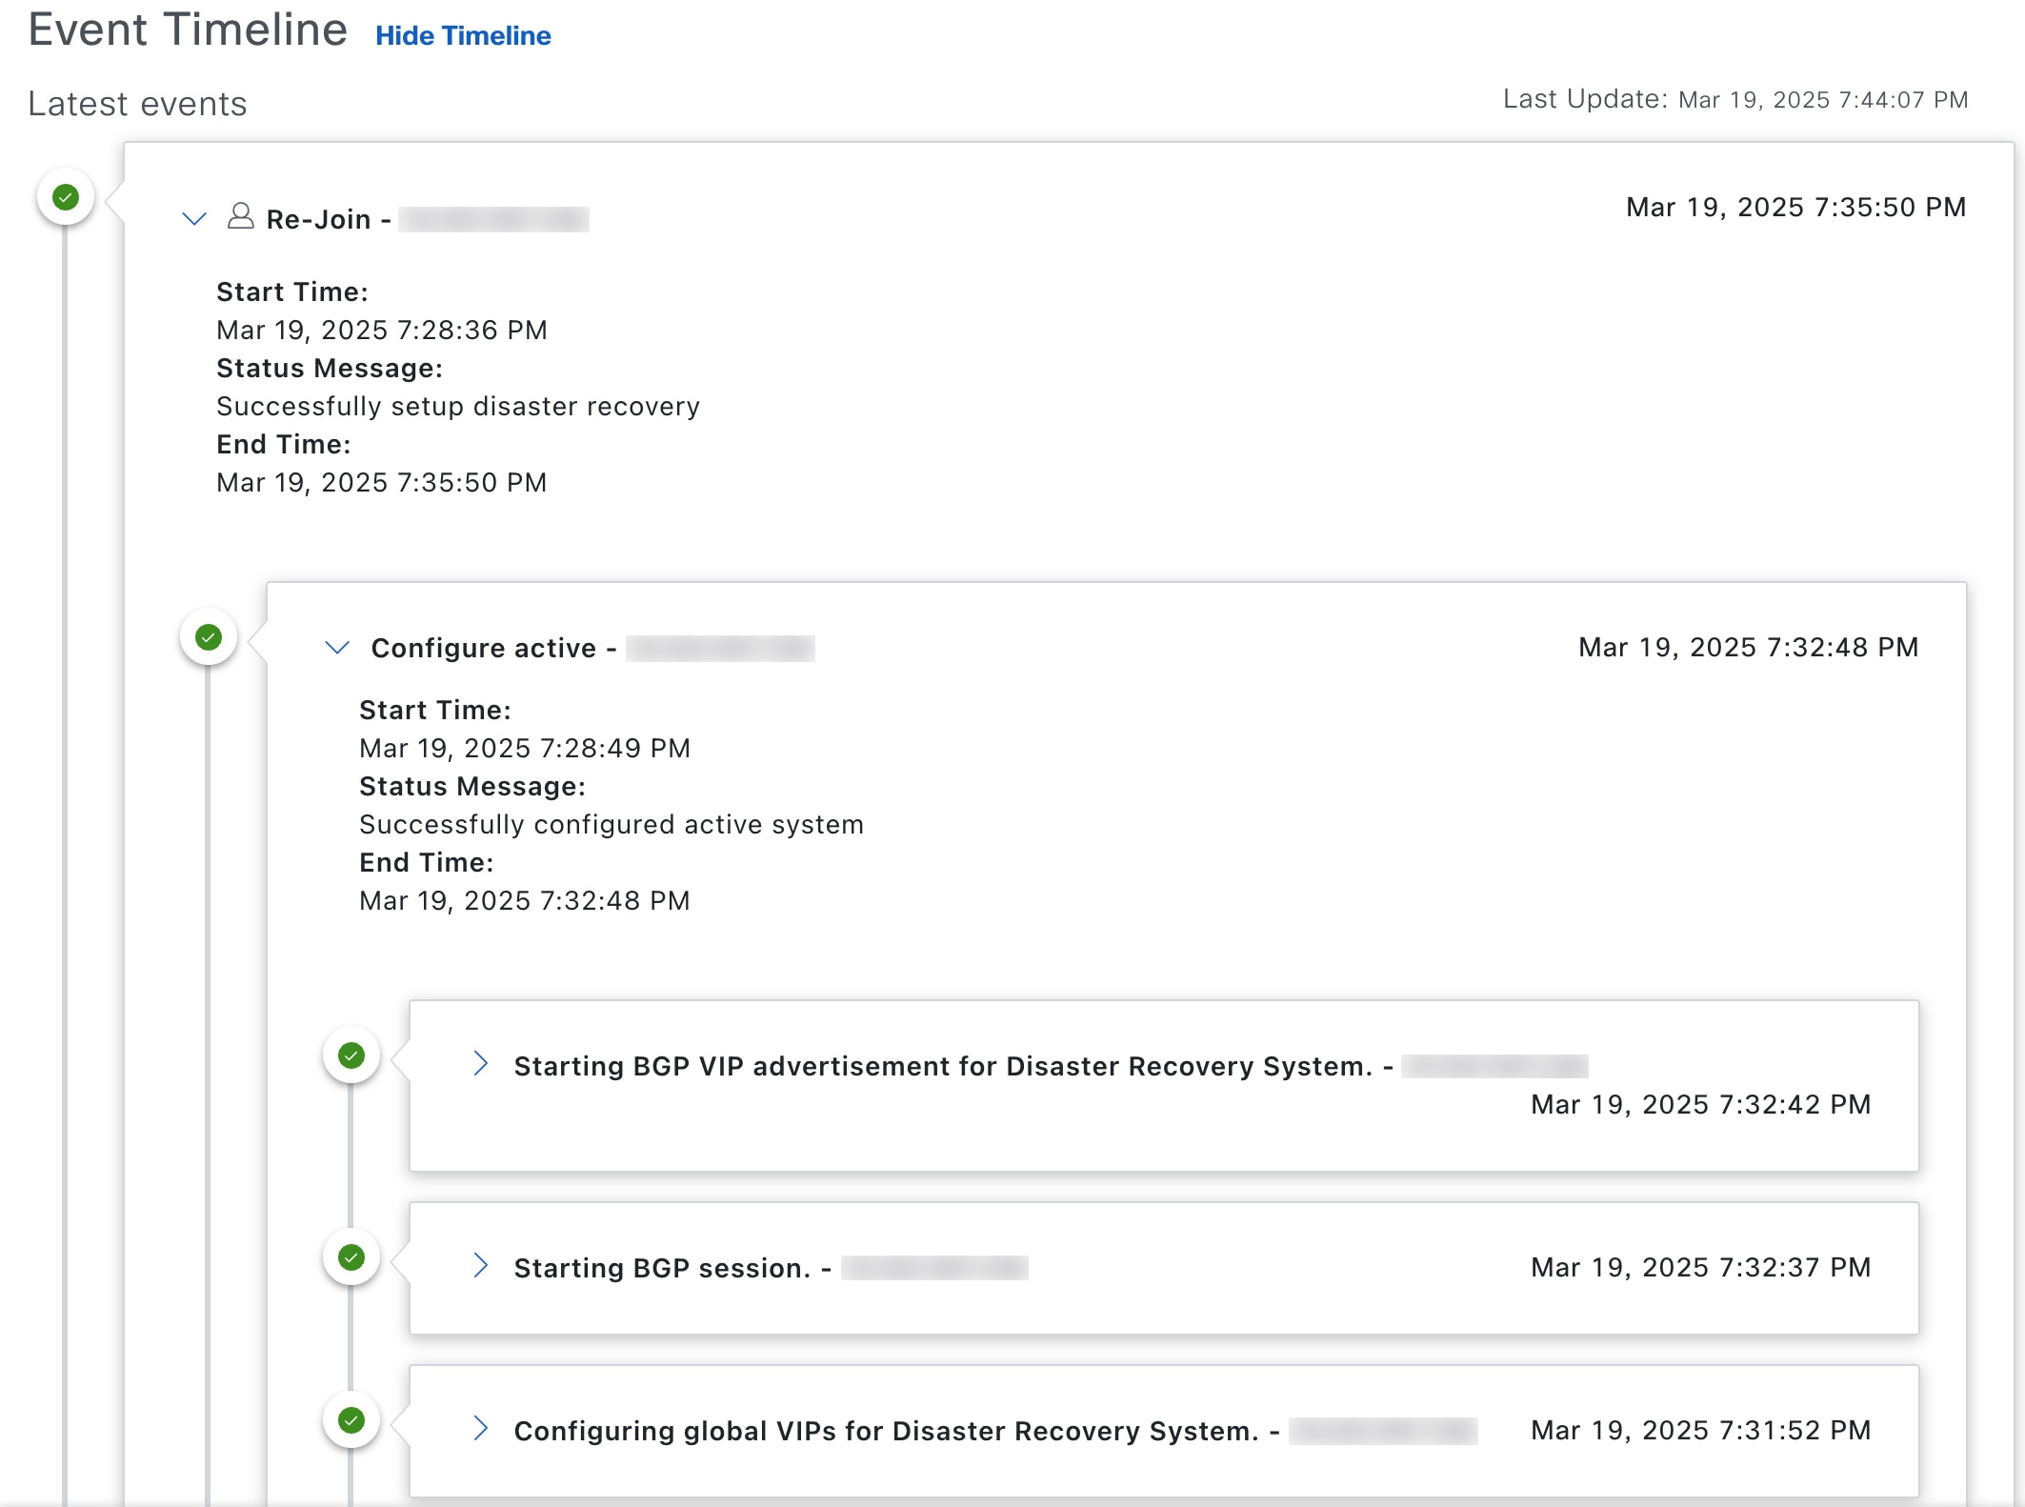This screenshot has height=1507, width=2025.
Task: Click the Last Update timestamp text
Action: pyautogui.click(x=1822, y=100)
